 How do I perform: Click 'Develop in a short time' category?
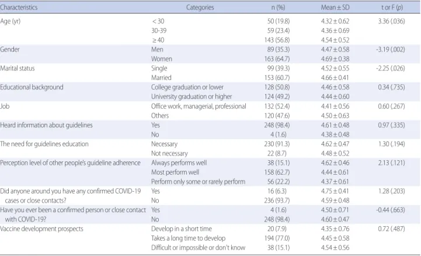tap(182, 229)
